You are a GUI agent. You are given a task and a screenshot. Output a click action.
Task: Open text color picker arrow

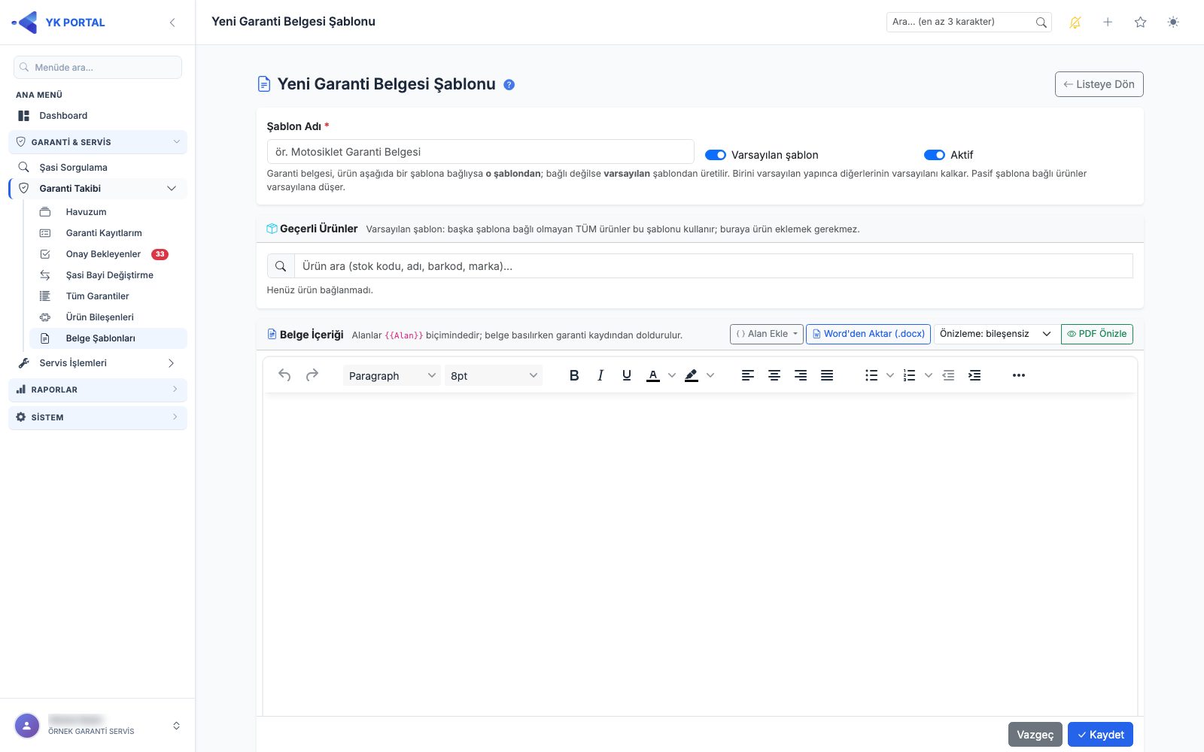pos(672,375)
